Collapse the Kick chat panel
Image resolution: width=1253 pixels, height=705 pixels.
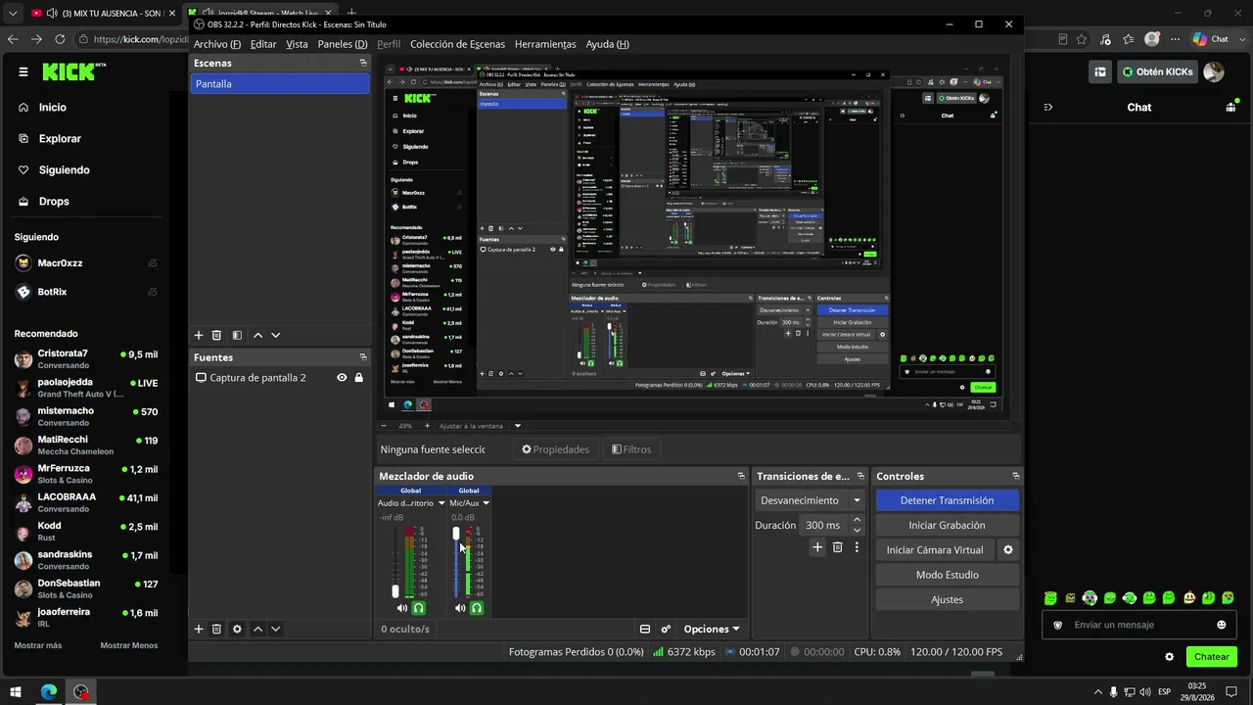point(1047,108)
